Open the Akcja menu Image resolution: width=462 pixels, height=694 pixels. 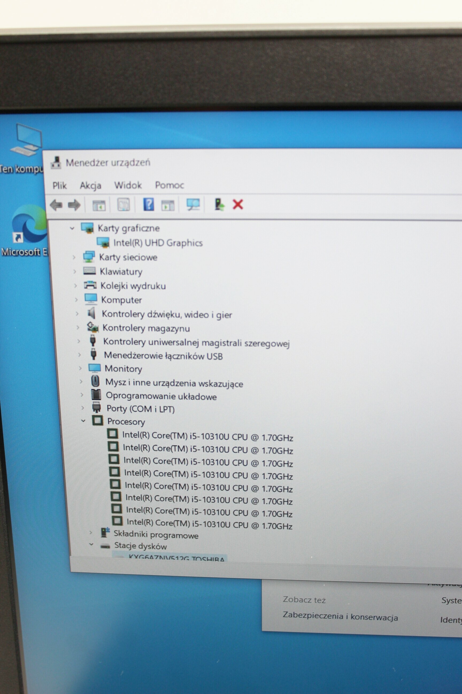click(x=90, y=186)
